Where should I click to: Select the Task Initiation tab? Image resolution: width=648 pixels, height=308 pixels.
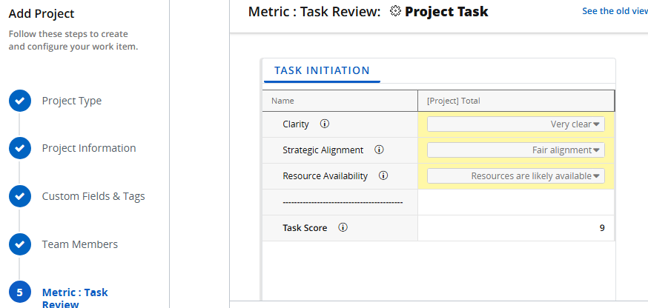[322, 71]
